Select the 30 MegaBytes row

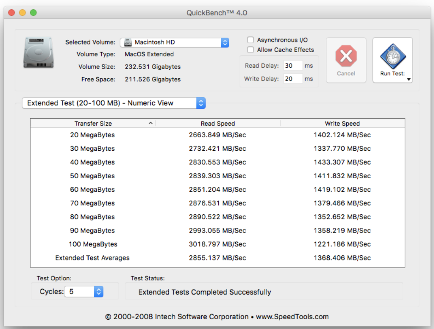coord(217,149)
